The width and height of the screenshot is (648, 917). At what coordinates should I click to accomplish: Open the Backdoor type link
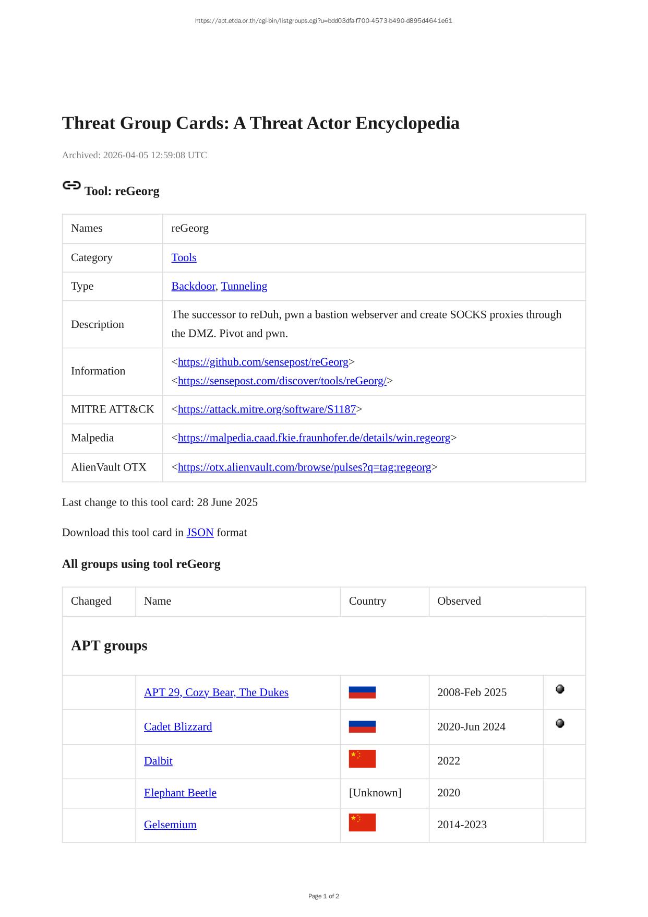pos(193,286)
